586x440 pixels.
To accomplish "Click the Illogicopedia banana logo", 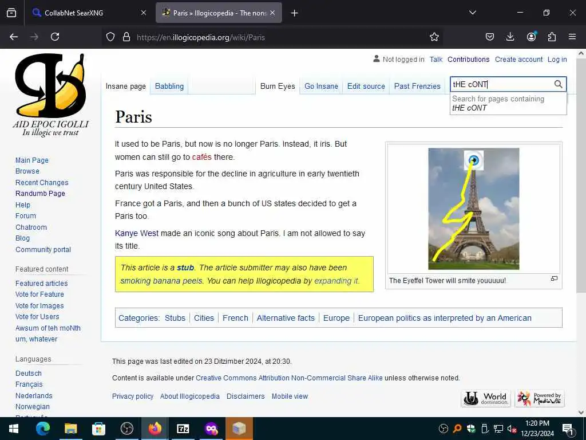I will 50,95.
